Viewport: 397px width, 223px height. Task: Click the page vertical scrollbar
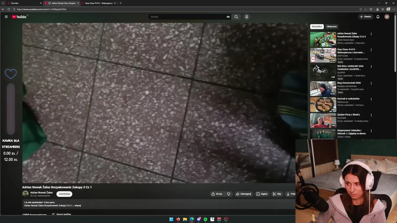click(395, 43)
